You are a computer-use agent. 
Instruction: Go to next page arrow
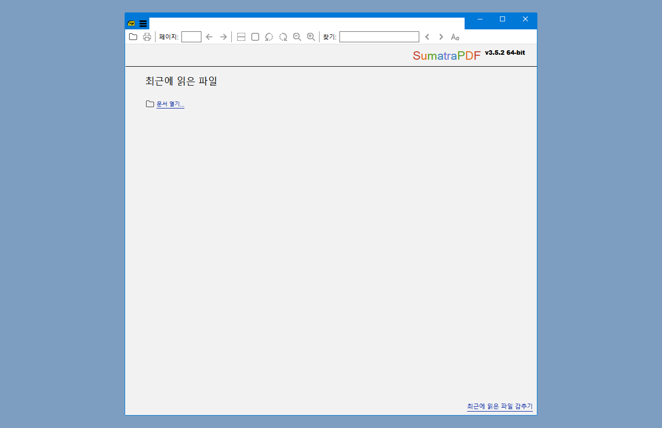pyautogui.click(x=223, y=37)
